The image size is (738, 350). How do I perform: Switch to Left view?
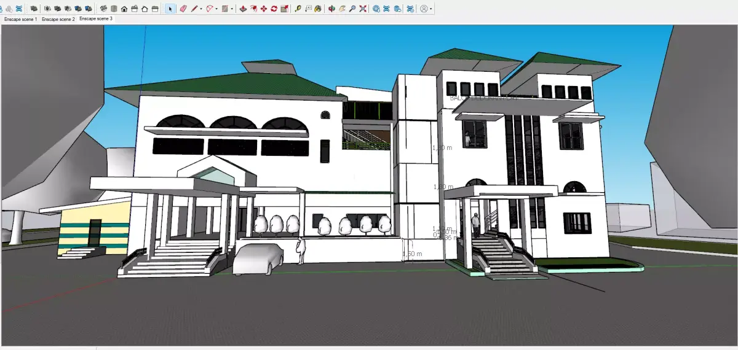point(155,9)
